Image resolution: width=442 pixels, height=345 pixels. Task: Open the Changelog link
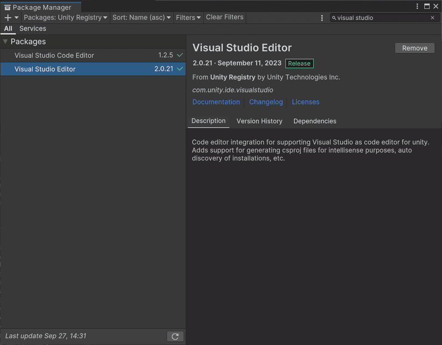pyautogui.click(x=266, y=102)
